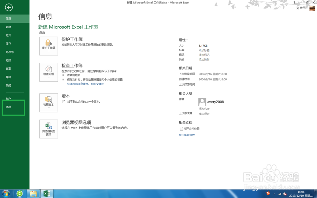Open the author avety2008 profile picture
The width and height of the screenshot is (317, 198).
click(202, 101)
